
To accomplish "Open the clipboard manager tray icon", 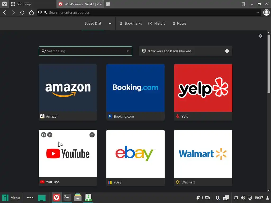I will point(226,198).
